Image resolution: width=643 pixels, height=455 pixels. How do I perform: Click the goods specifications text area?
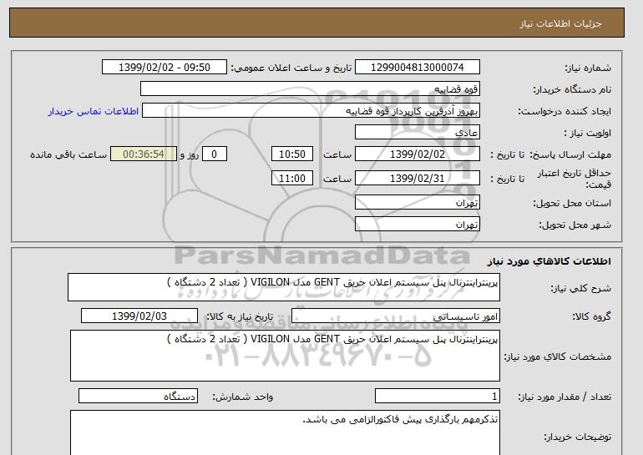(285, 356)
